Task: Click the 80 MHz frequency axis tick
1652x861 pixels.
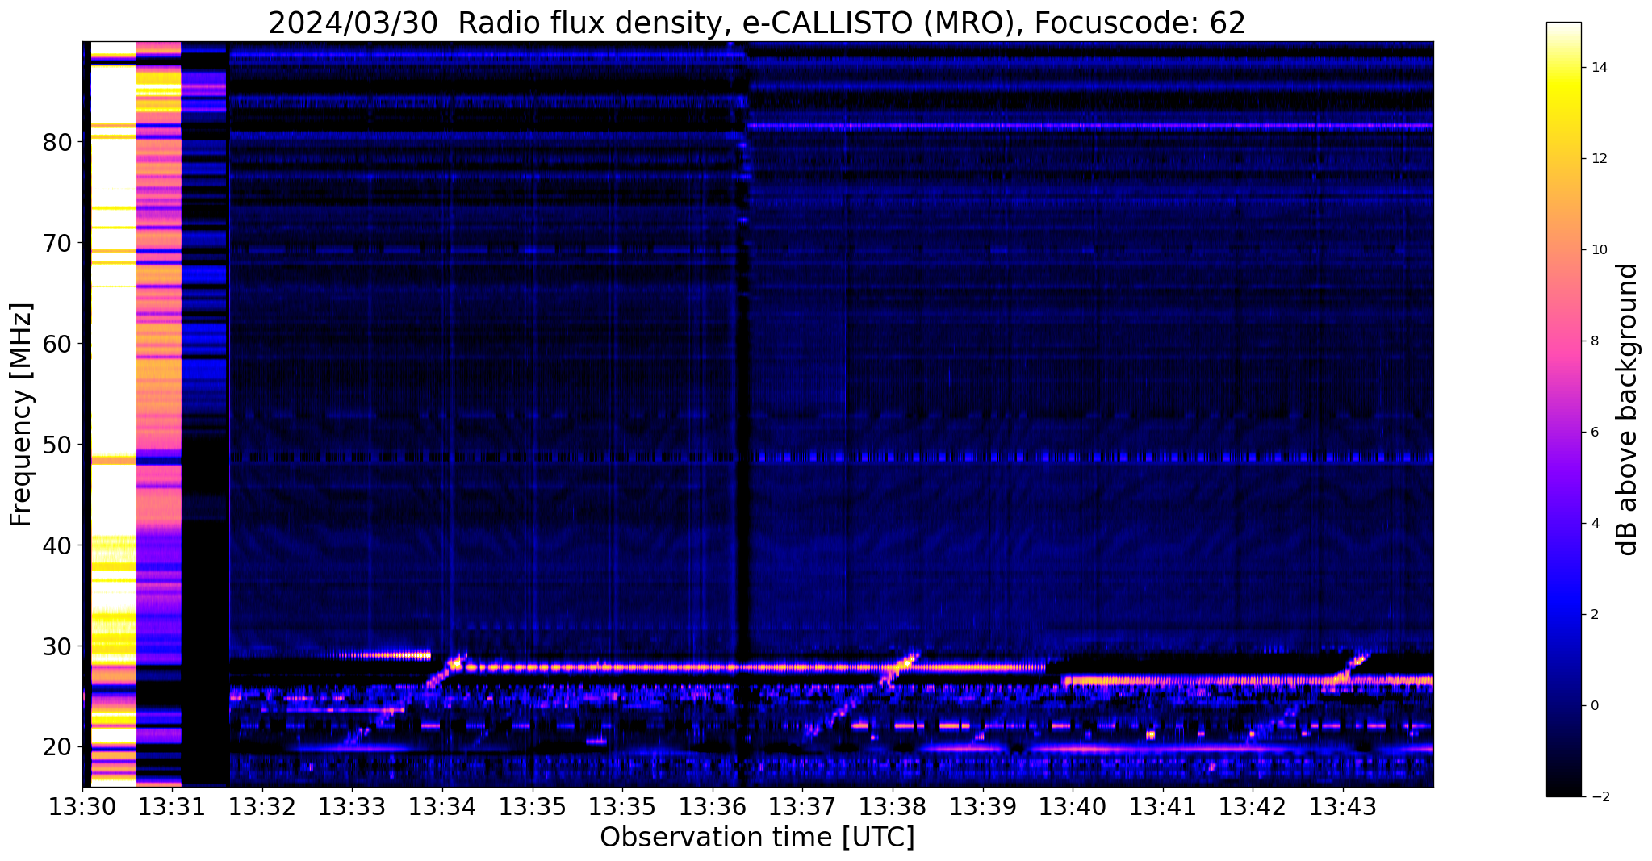Action: [x=56, y=142]
